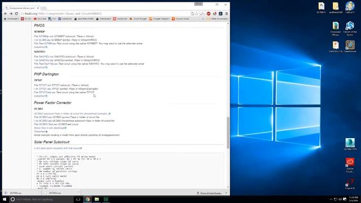Image resolution: width=361 pixels, height=203 pixels.
Task: Click the Chrome taskbar icon
Action: (x=87, y=199)
